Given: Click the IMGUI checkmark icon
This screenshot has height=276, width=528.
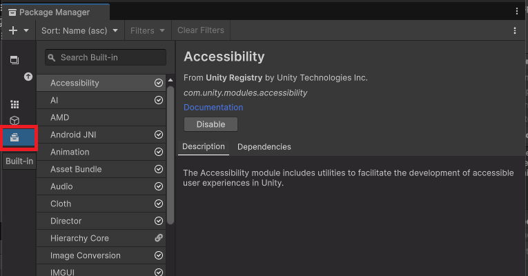Looking at the screenshot, I should (159, 272).
